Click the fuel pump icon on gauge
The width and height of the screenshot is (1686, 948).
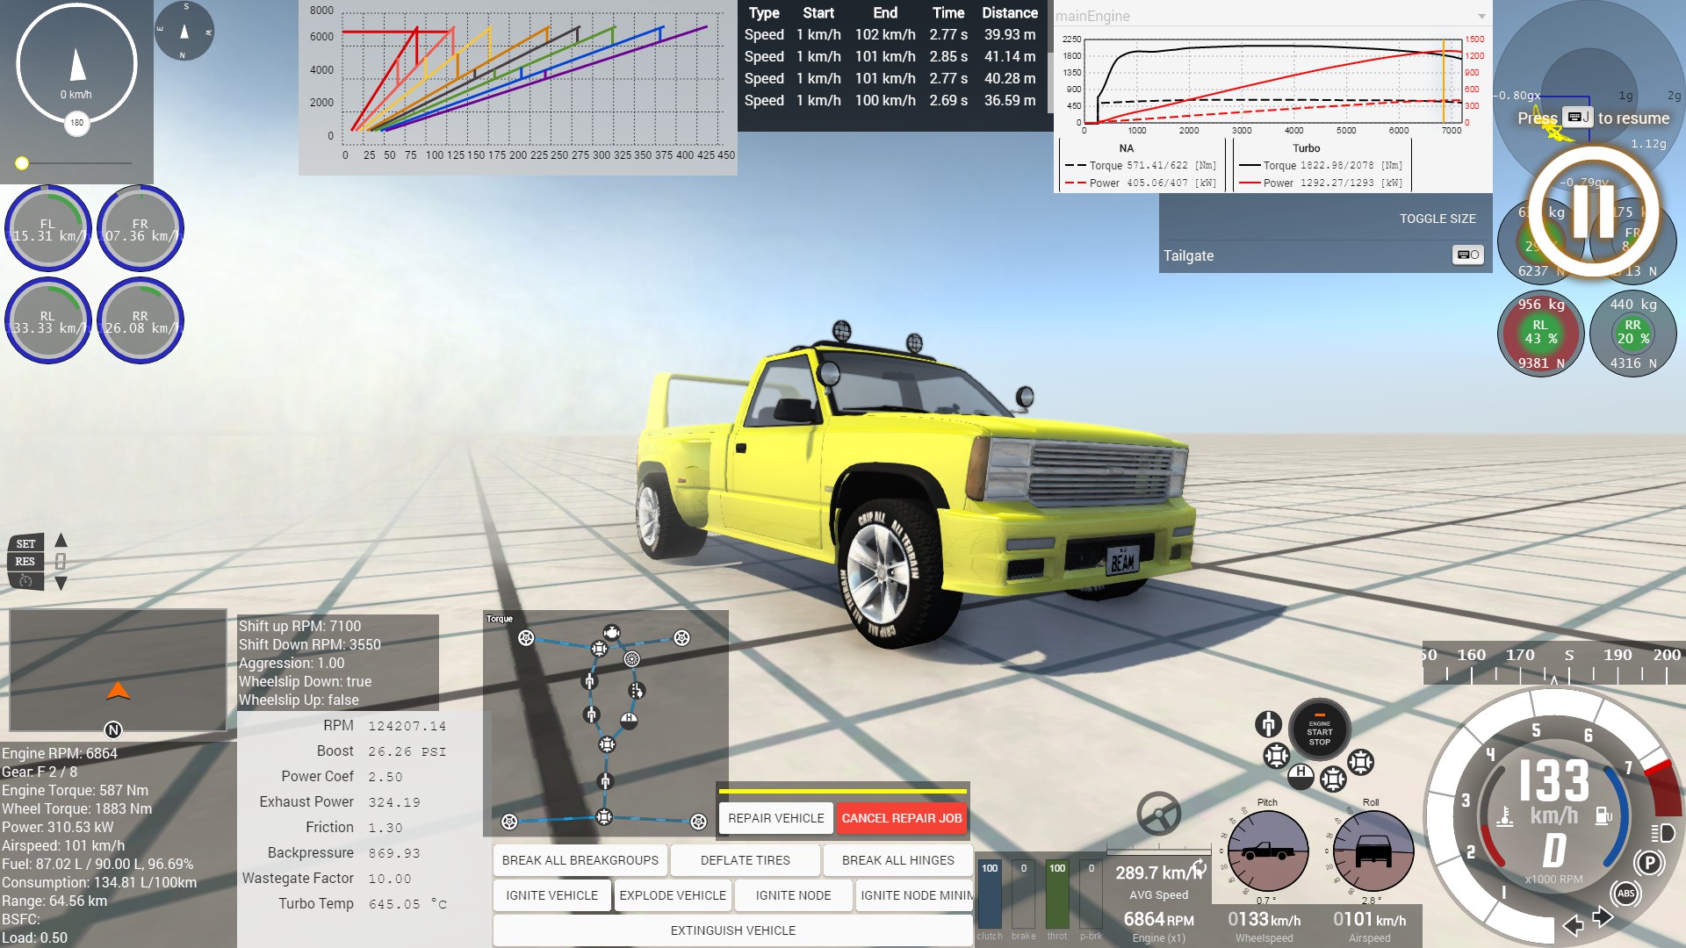[x=1603, y=815]
